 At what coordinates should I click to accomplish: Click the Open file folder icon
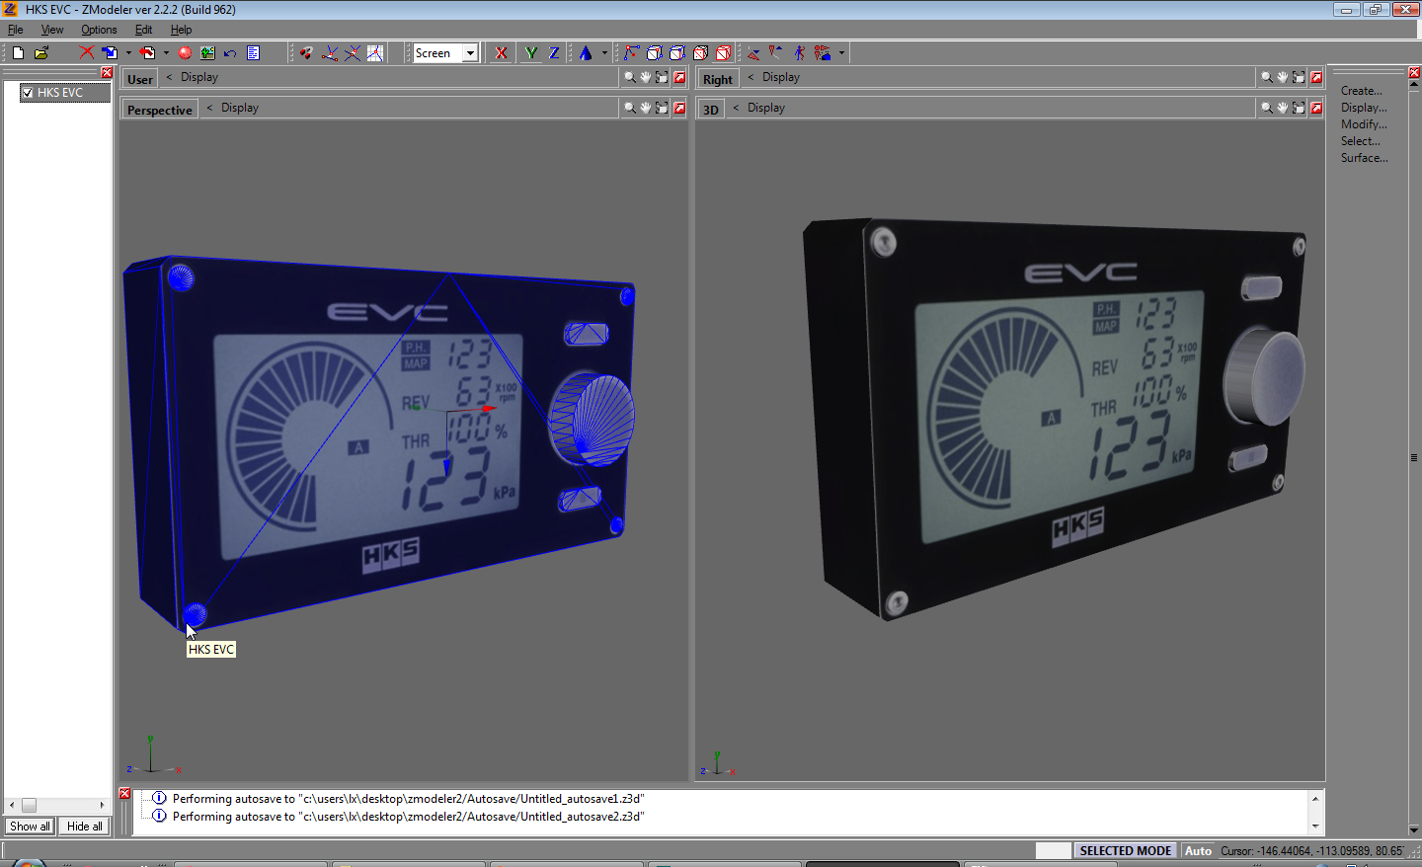tap(41, 53)
